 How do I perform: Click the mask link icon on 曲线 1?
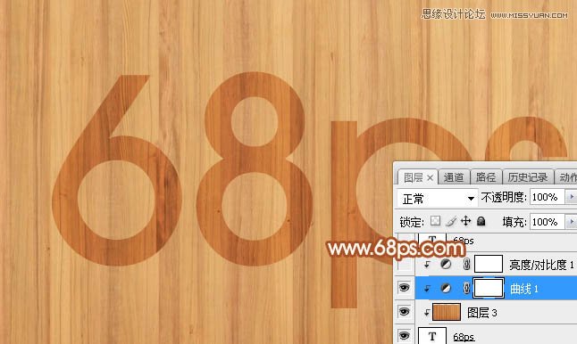point(466,288)
